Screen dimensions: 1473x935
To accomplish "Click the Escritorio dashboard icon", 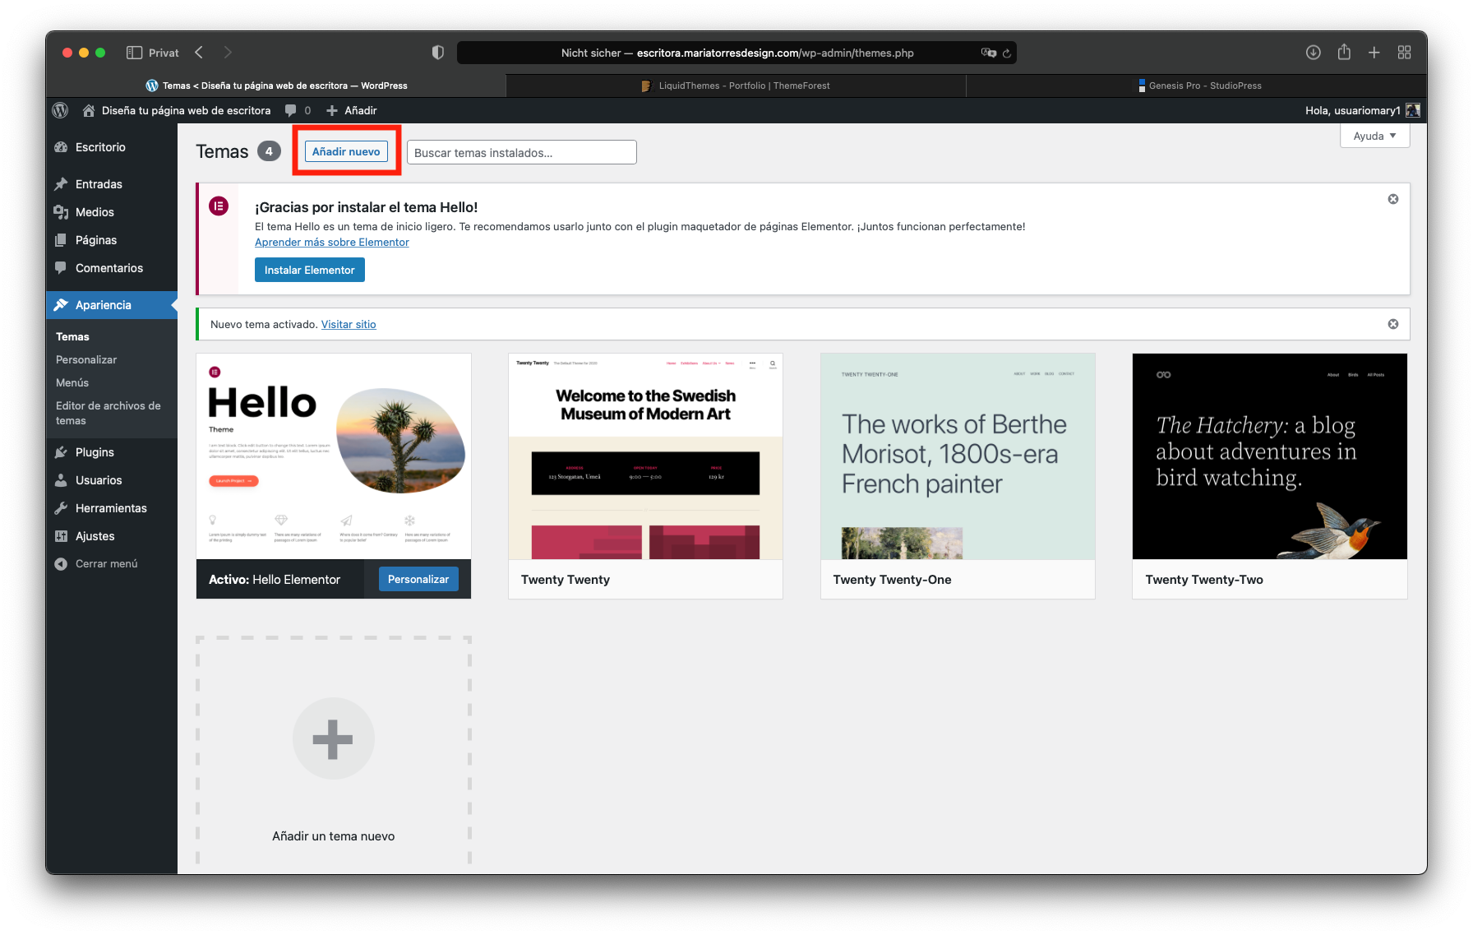I will pyautogui.click(x=61, y=147).
